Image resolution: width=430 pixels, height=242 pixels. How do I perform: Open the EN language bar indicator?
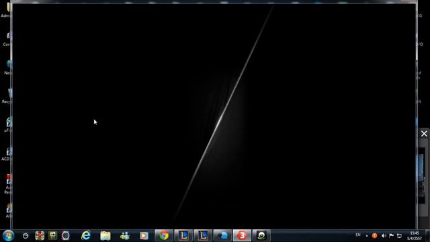point(358,235)
